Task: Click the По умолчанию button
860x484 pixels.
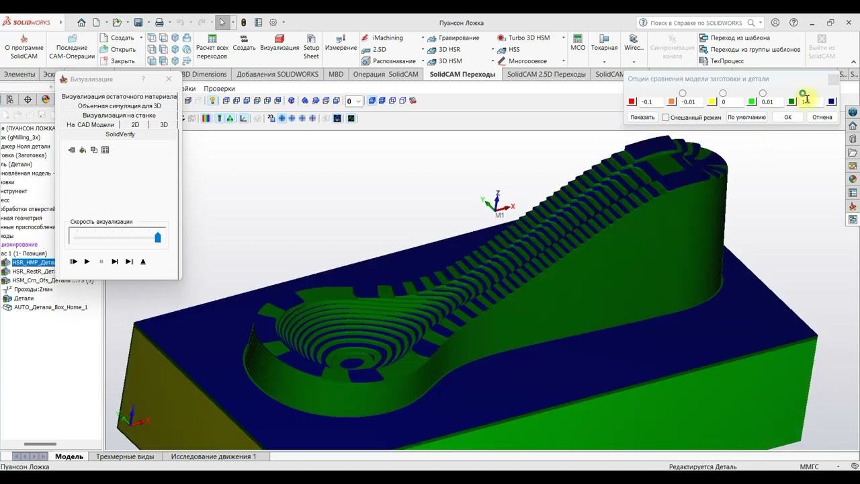Action: coord(746,117)
